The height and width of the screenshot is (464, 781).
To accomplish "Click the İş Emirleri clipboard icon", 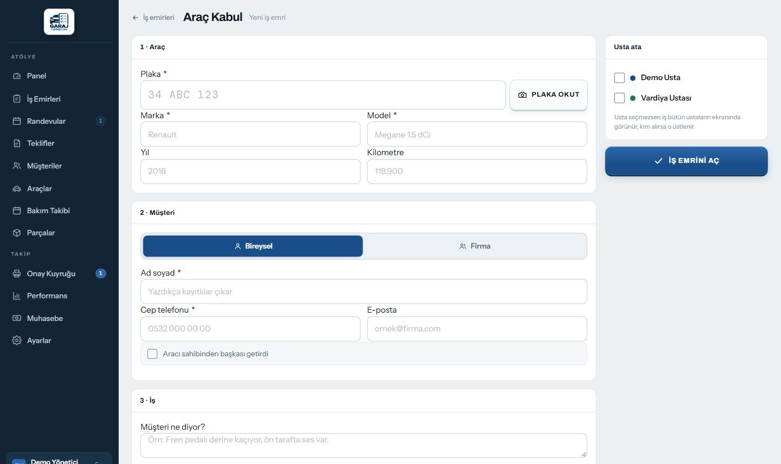I will tap(17, 99).
